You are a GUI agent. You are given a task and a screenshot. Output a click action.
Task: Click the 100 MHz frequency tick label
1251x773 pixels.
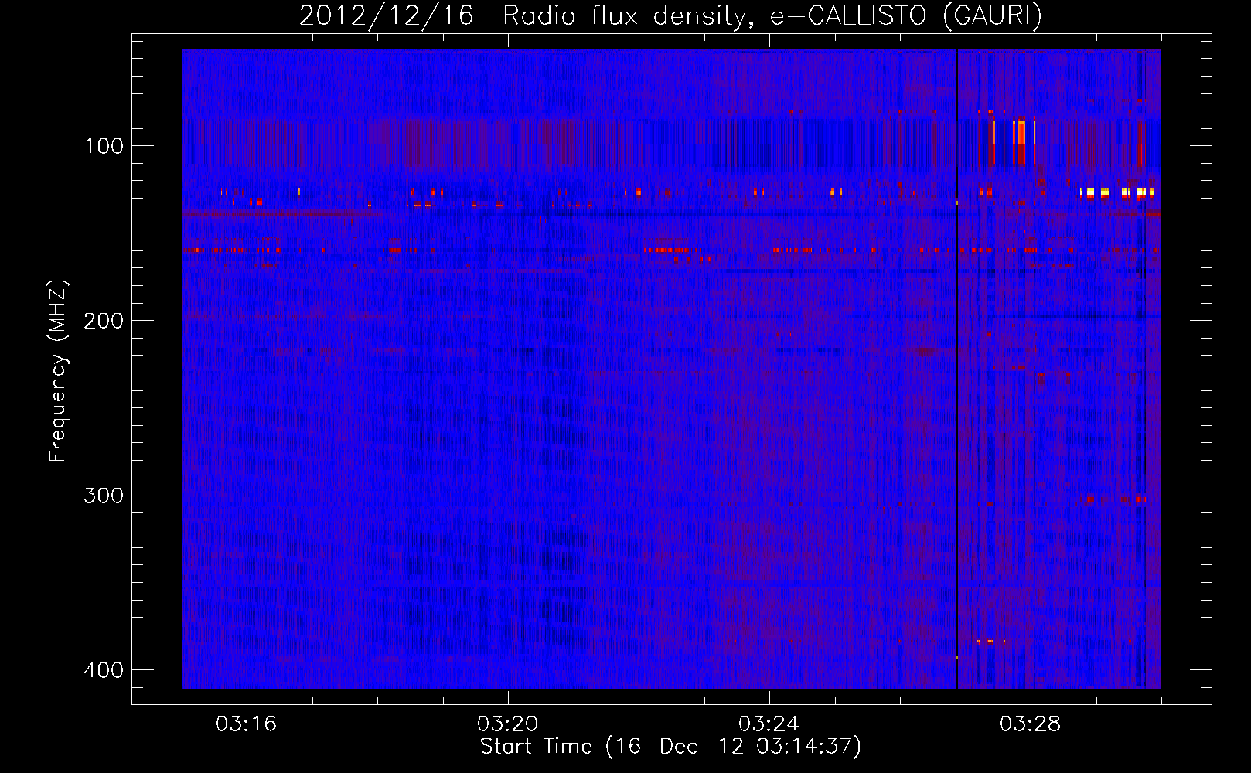(103, 146)
